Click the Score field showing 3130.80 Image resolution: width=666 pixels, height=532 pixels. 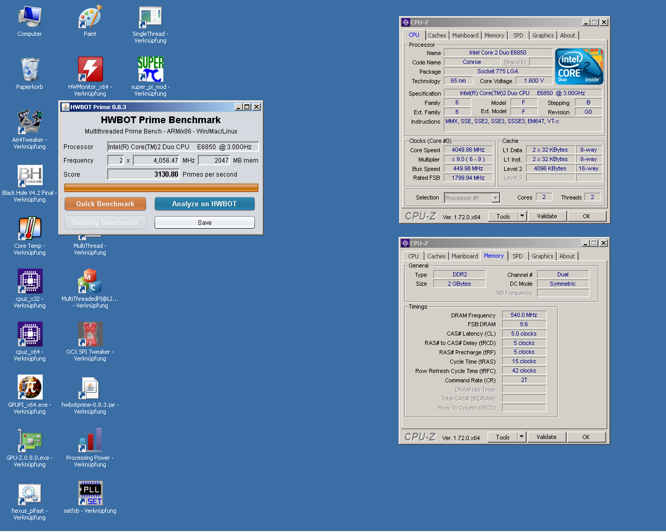point(144,175)
